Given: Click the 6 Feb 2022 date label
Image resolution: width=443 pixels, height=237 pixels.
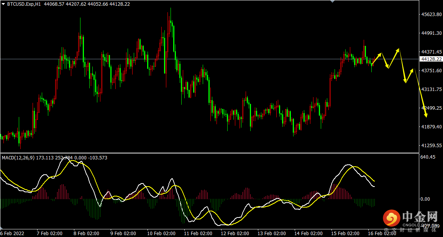Looking at the screenshot, I should point(12,233).
